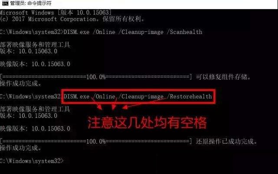Screen dimensions: 278x174
Task: Click the 可以修复组件存储 result message
Action: pos(223,77)
